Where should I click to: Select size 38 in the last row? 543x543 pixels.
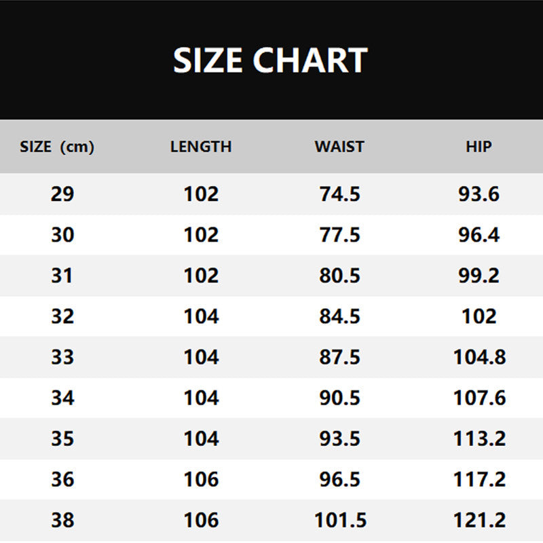click(x=62, y=521)
